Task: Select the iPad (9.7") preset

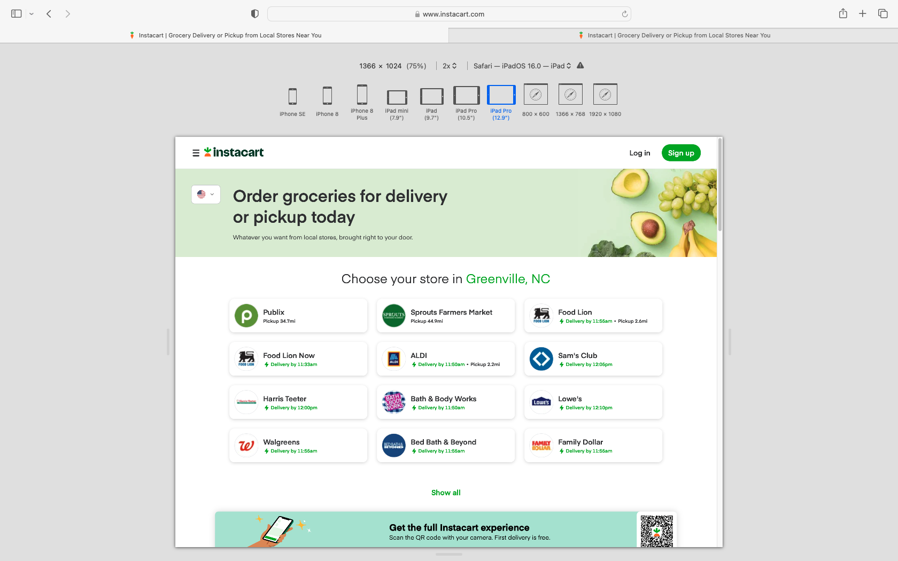Action: 431,104
